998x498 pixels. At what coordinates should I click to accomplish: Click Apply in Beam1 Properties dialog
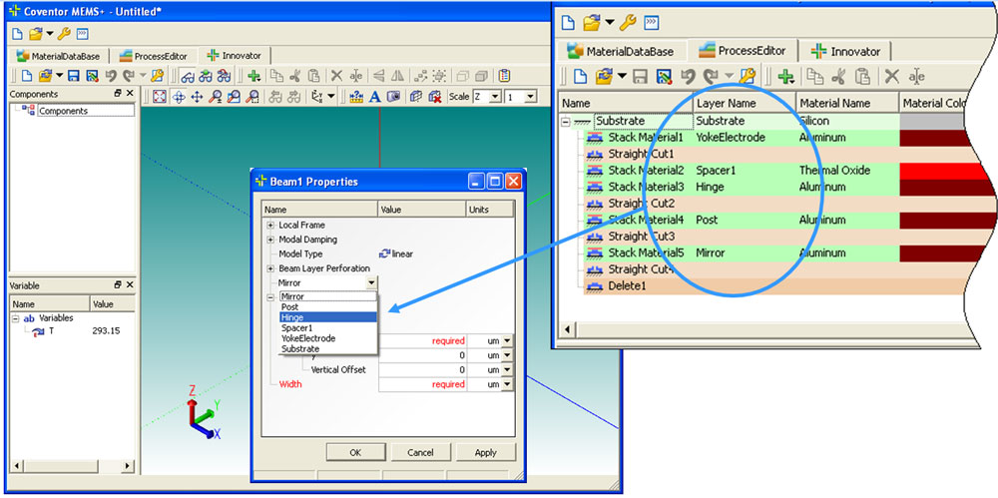pos(486,452)
